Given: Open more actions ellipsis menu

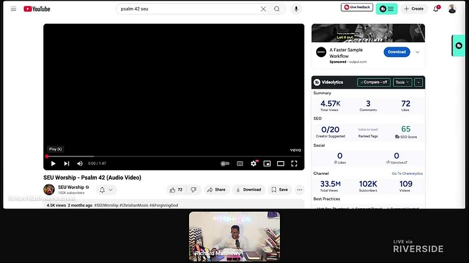Looking at the screenshot, I should (x=300, y=190).
